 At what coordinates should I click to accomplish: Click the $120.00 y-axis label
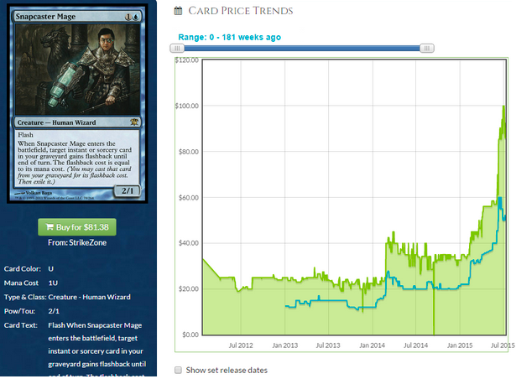(187, 60)
